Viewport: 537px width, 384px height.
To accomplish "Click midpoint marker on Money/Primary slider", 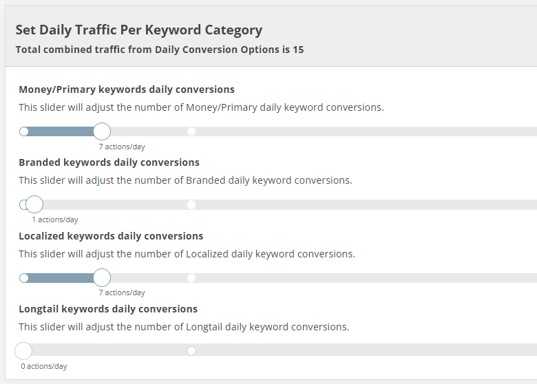I will coord(191,131).
